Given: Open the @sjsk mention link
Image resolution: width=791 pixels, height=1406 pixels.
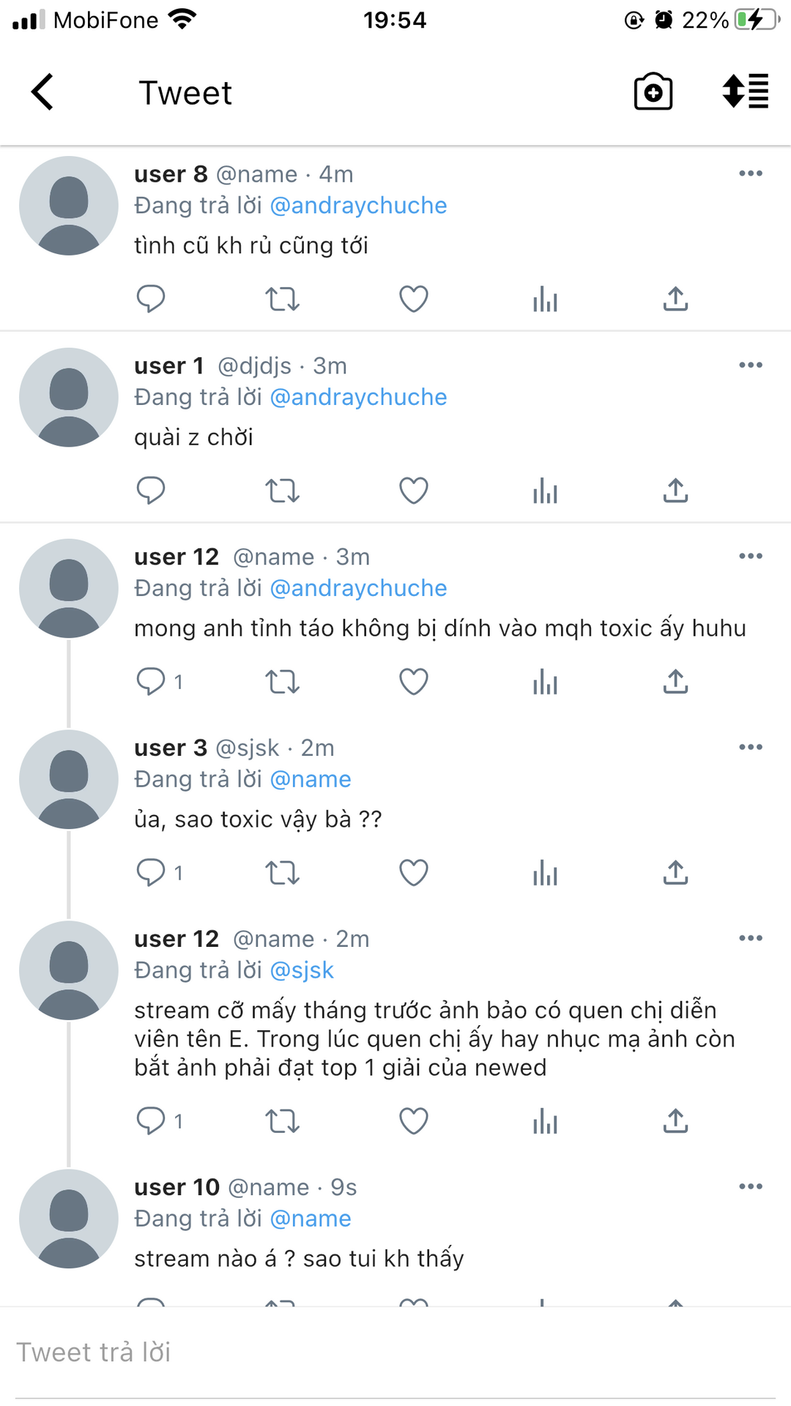Looking at the screenshot, I should pyautogui.click(x=302, y=970).
